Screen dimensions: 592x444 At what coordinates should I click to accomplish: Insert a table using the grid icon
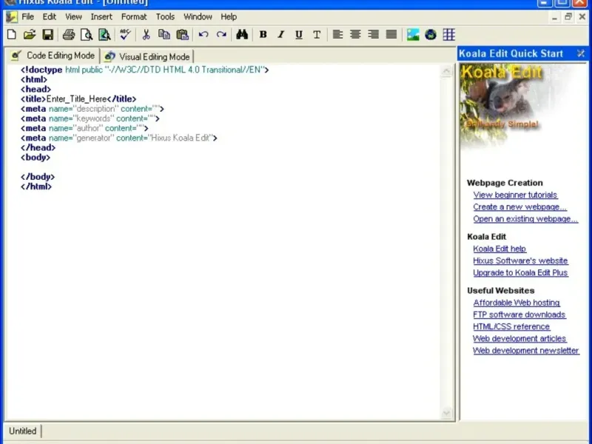pos(448,34)
